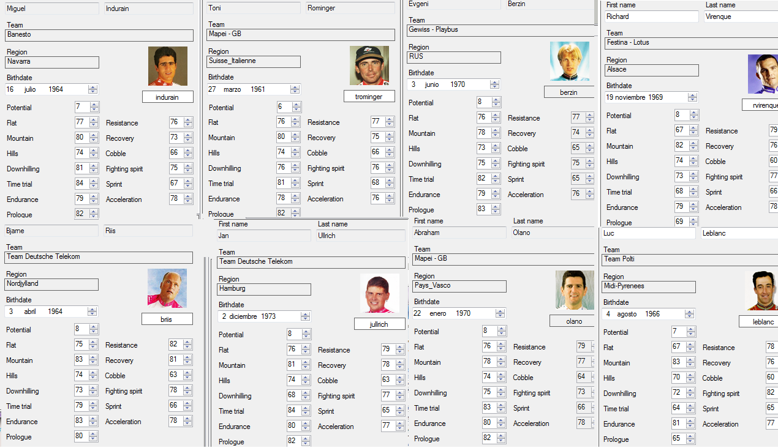Increase Indurain's Potential using the up arrow
This screenshot has height=448, width=778.
[94, 105]
